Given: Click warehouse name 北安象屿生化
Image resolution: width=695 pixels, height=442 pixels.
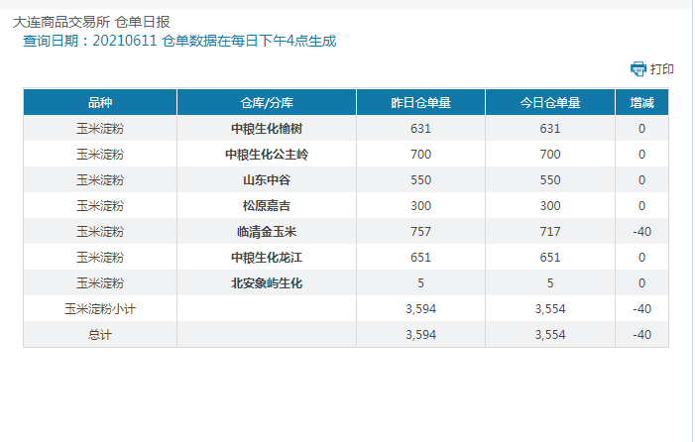Looking at the screenshot, I should click(267, 283).
